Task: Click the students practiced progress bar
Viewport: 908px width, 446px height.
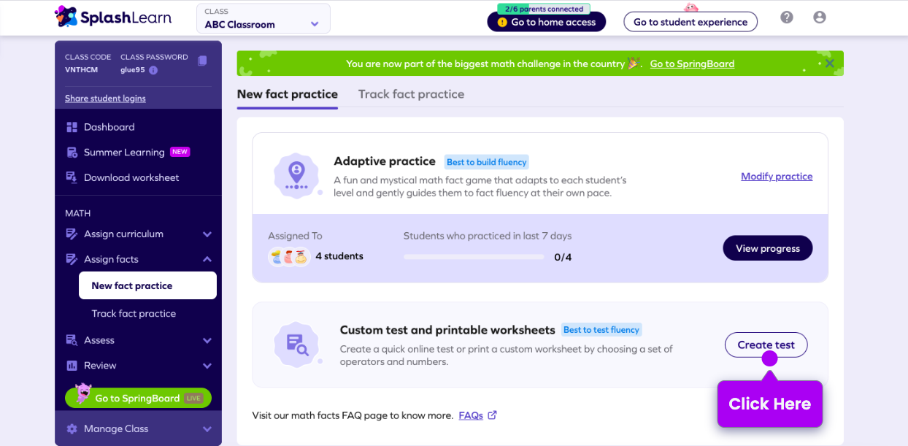Action: [x=474, y=257]
